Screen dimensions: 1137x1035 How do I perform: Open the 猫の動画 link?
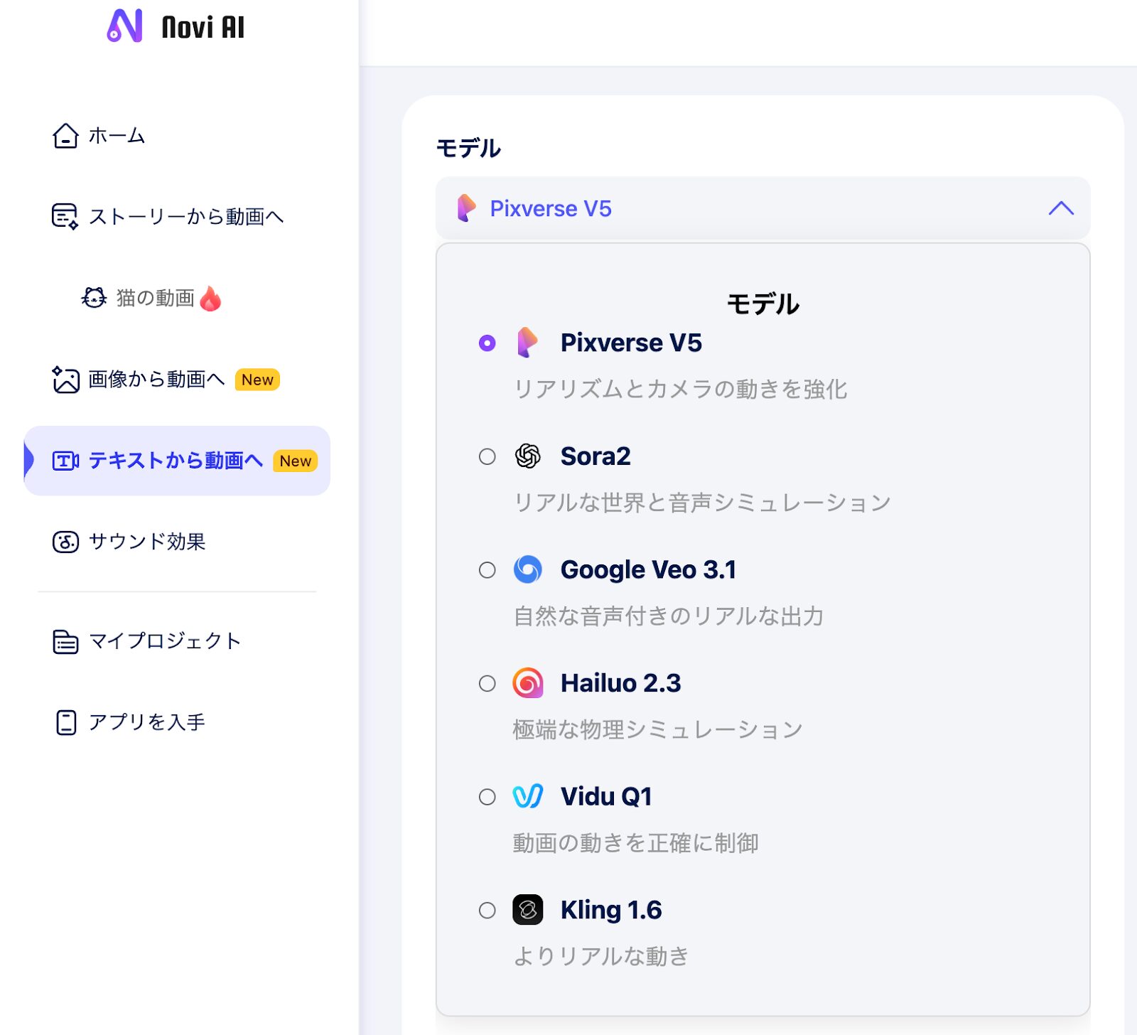click(156, 298)
